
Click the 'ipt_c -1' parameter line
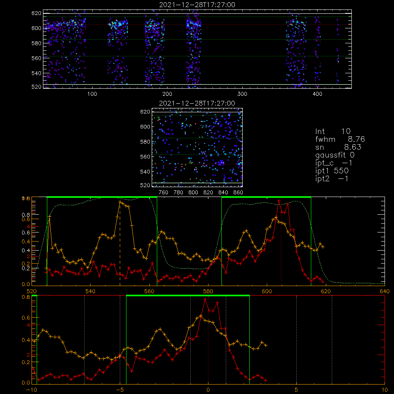[334, 163]
